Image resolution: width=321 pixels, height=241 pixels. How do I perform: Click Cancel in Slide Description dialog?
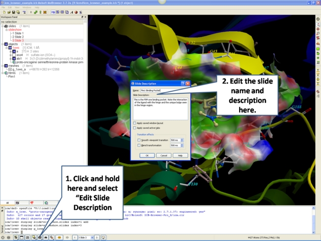(163, 155)
